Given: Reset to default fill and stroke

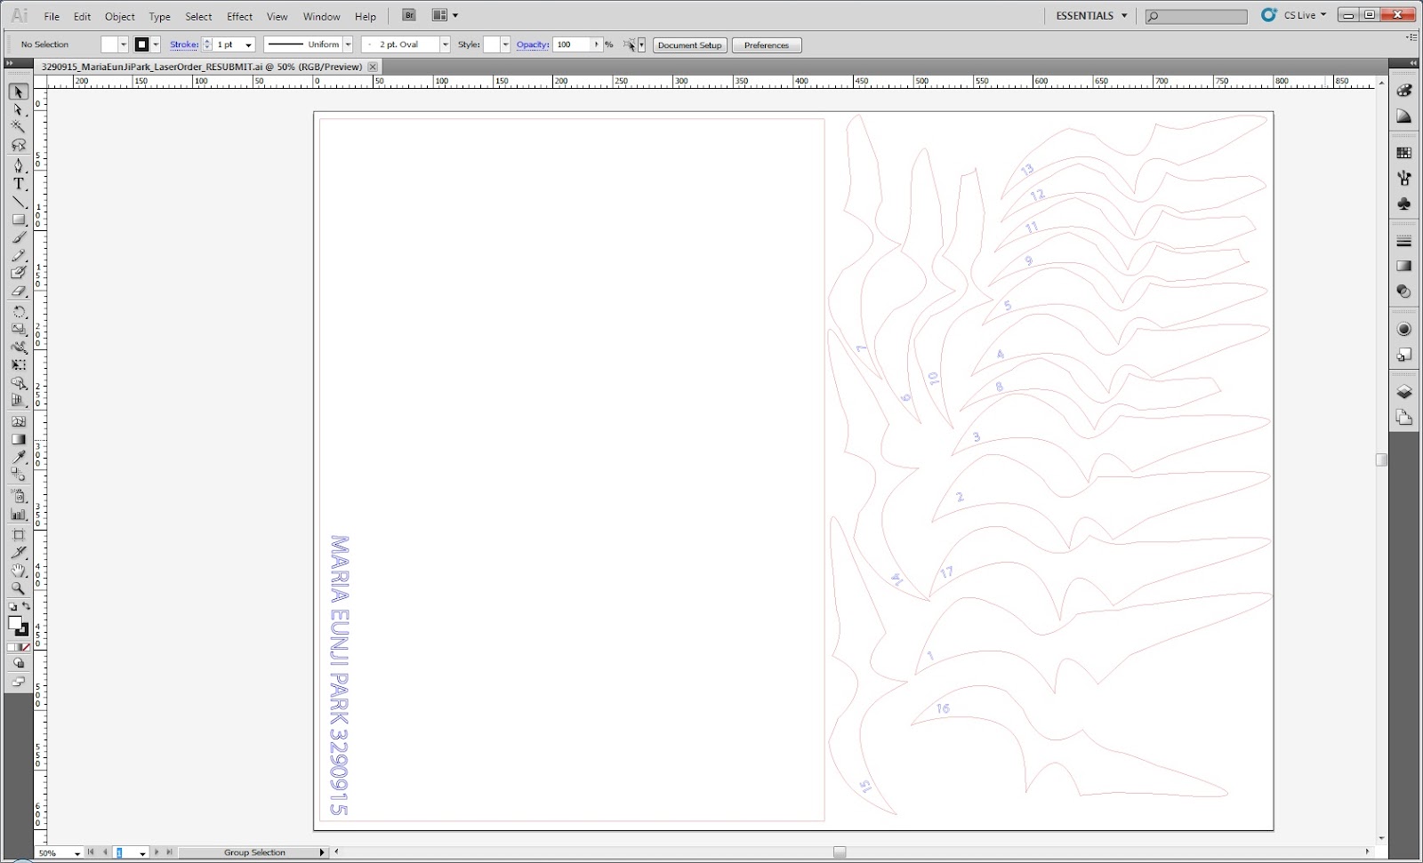Looking at the screenshot, I should (12, 607).
